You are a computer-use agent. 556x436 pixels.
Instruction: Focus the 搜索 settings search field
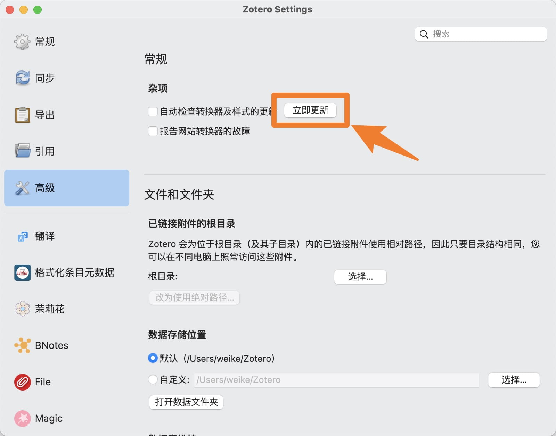click(x=481, y=34)
